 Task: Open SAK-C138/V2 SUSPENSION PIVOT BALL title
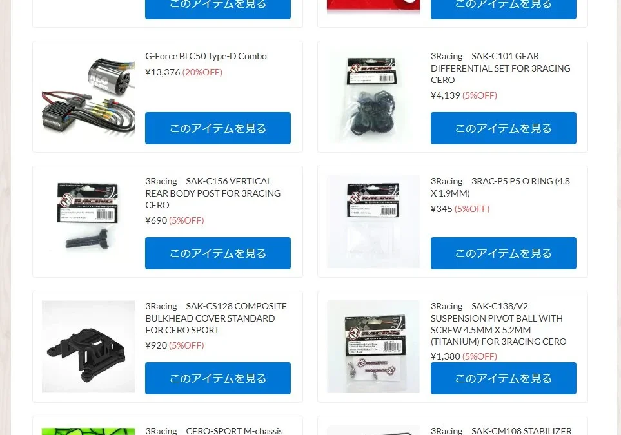point(498,324)
